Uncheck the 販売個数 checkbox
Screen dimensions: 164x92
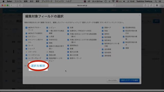tap(102, 37)
